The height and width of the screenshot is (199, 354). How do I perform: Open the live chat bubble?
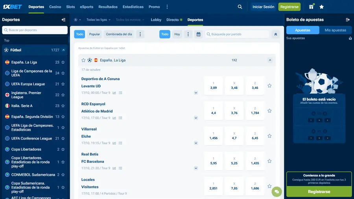coord(277,192)
